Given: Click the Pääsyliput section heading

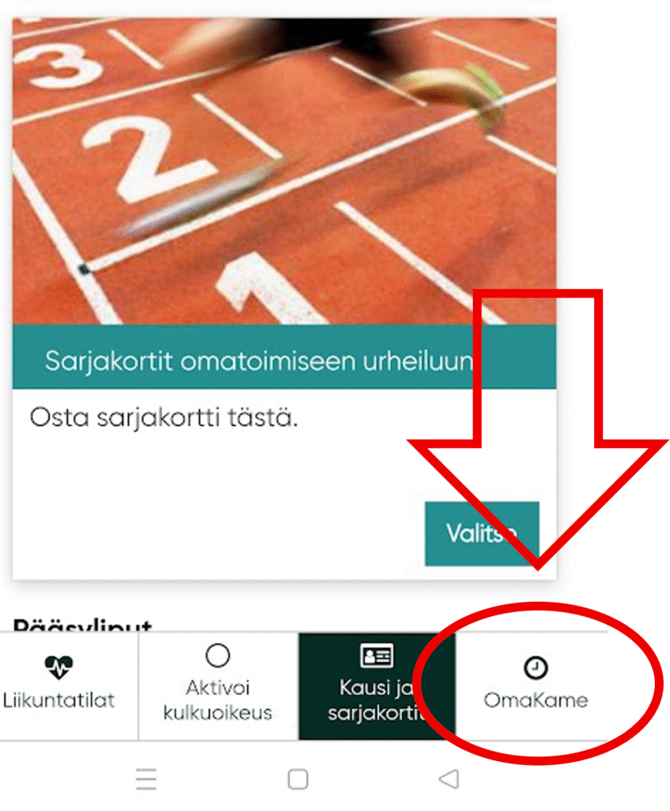Looking at the screenshot, I should click(82, 624).
